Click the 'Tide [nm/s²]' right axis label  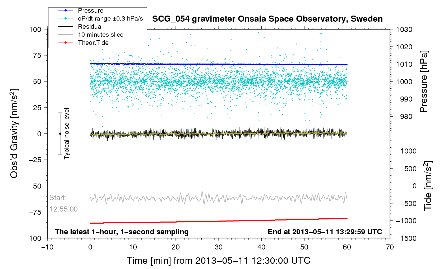point(428,186)
